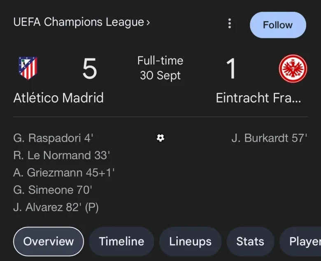321x261 pixels.
Task: Click G. Simeone 70' goal entry
Action: pyautogui.click(x=53, y=190)
